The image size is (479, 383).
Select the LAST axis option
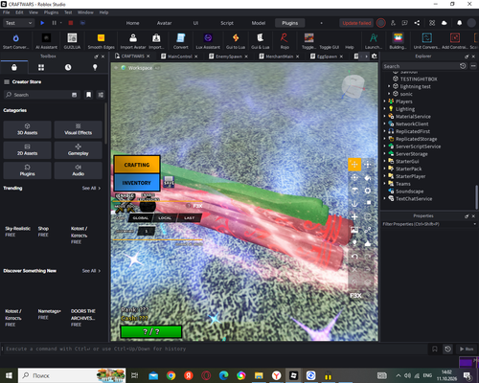point(189,218)
